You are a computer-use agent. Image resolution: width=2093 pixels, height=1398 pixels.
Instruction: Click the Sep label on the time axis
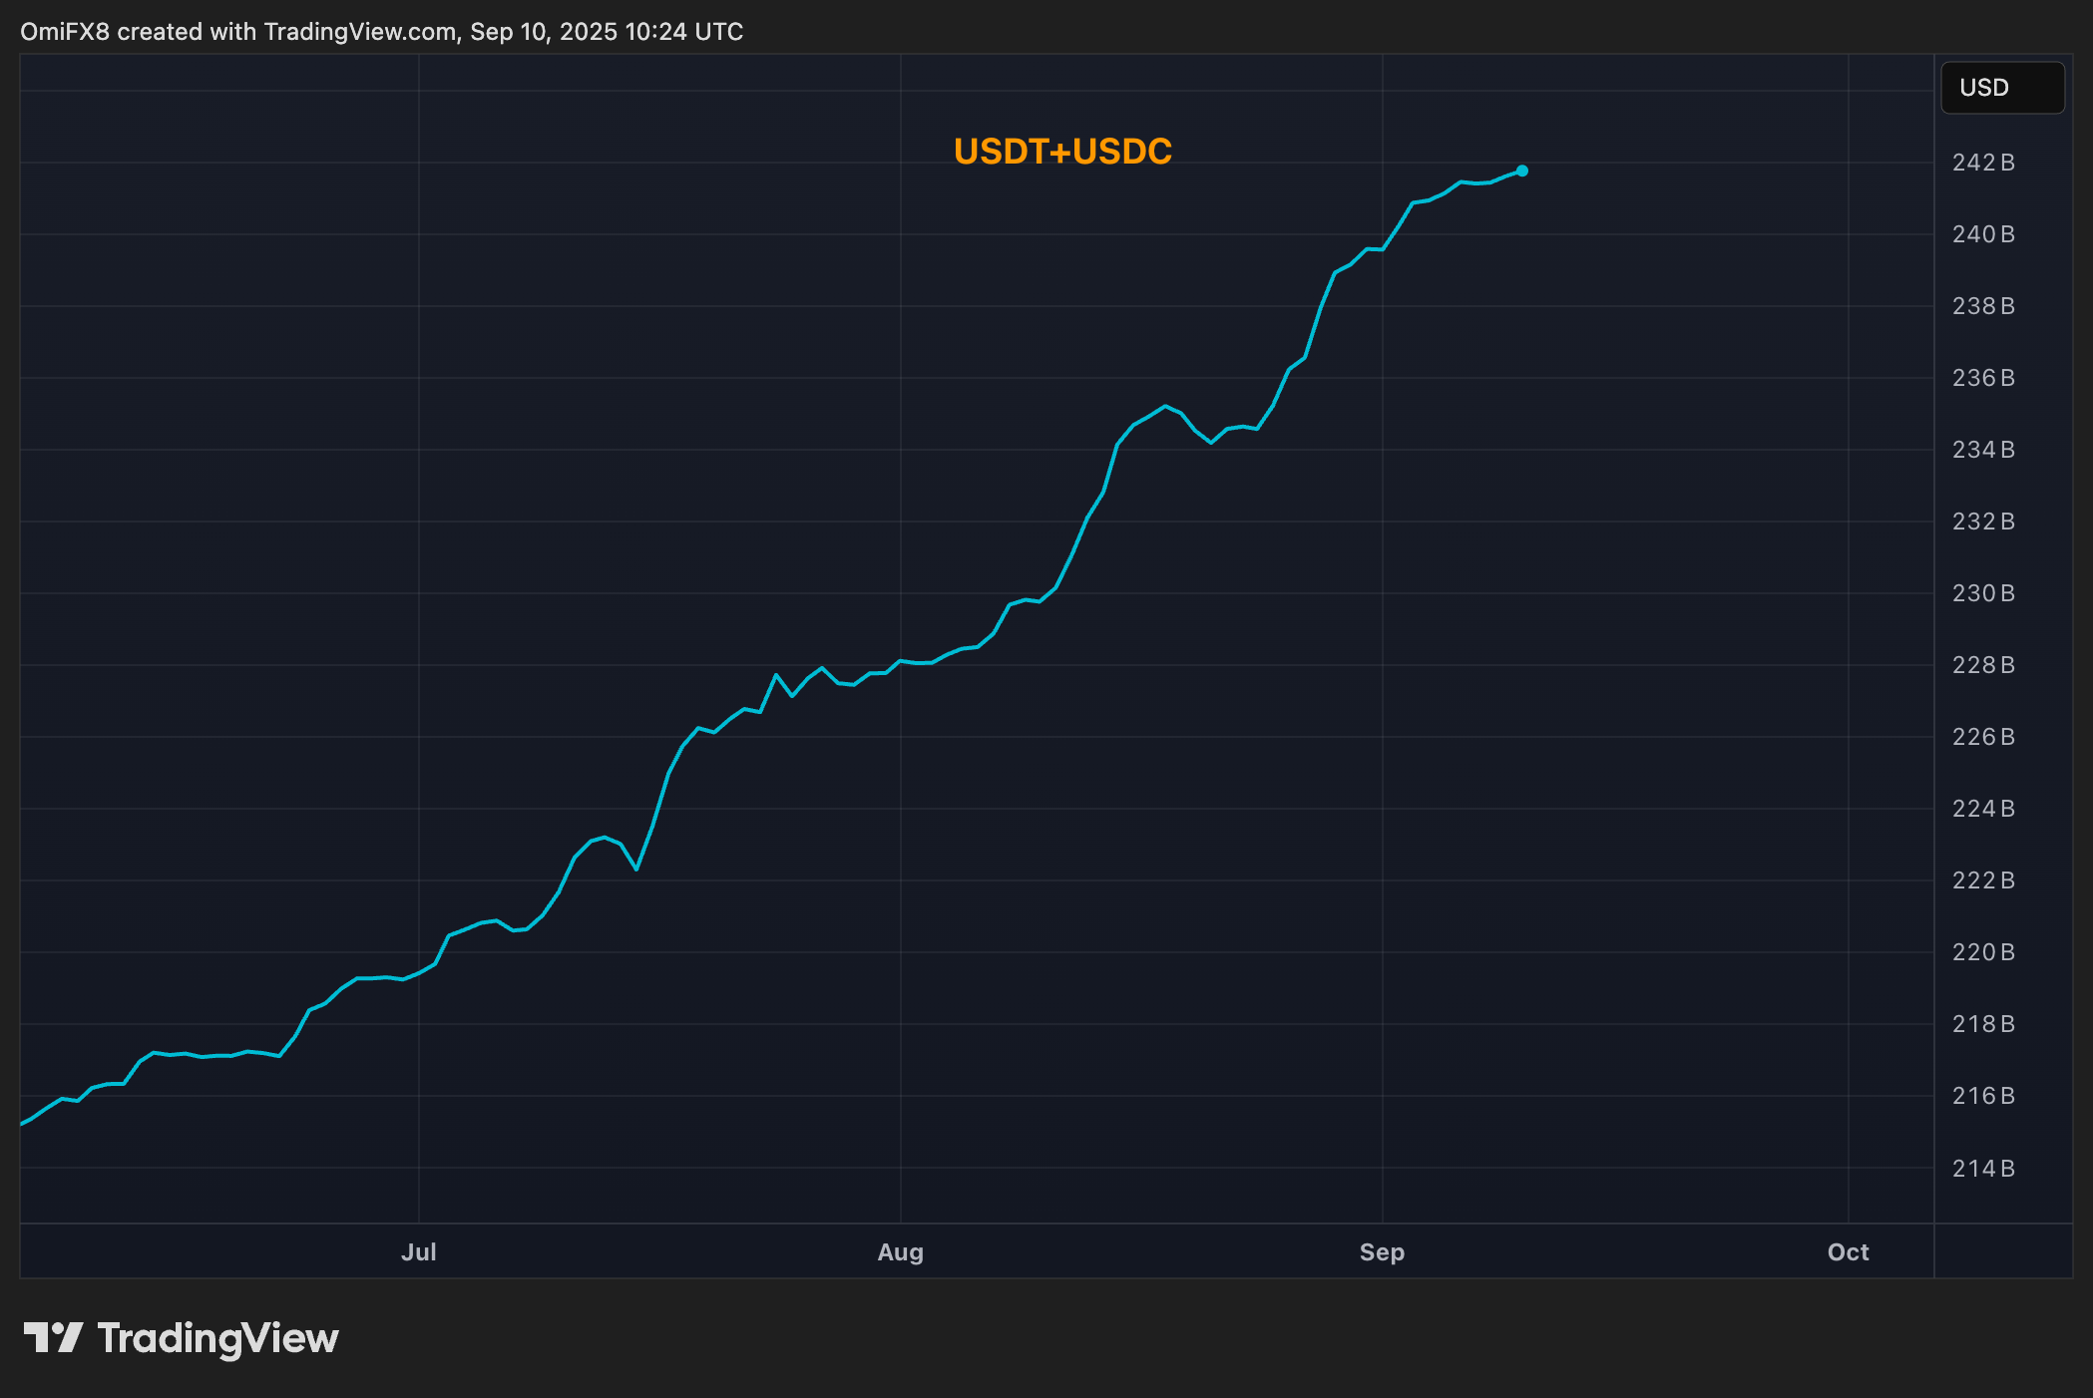[1383, 1252]
